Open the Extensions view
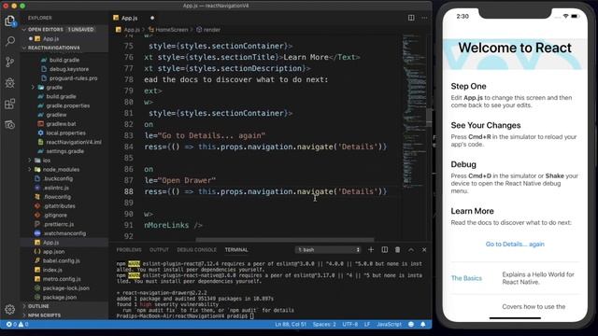 (10, 104)
